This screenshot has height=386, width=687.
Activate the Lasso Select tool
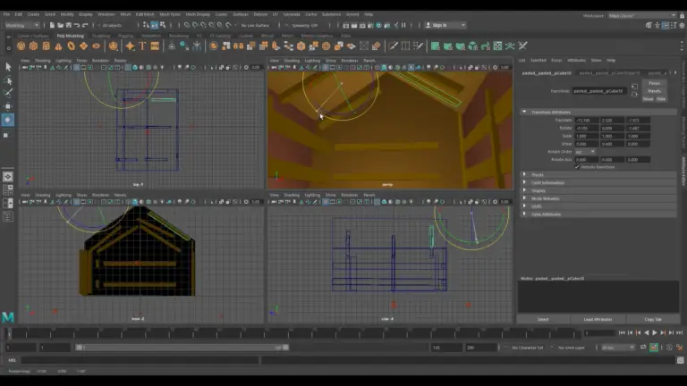pyautogui.click(x=8, y=80)
